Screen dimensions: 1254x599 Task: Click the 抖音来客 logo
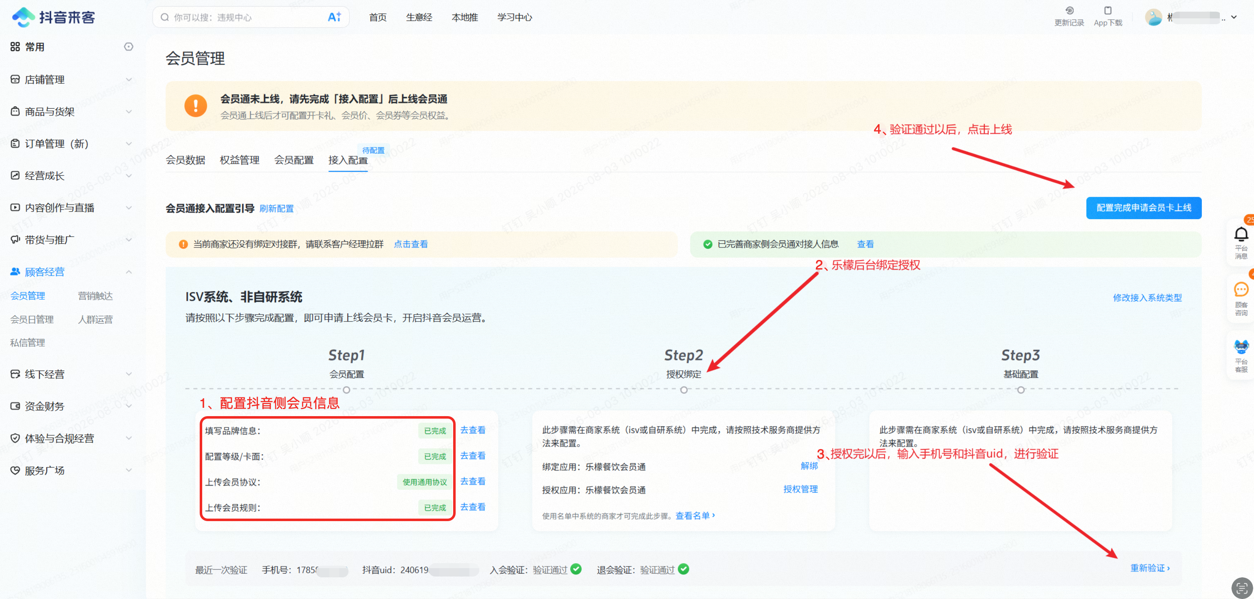53,17
